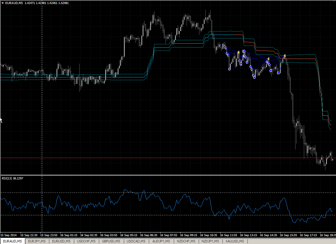Click the 16 Sep 06:35 time label
The image size is (336, 244).
pyautogui.click(x=149, y=235)
